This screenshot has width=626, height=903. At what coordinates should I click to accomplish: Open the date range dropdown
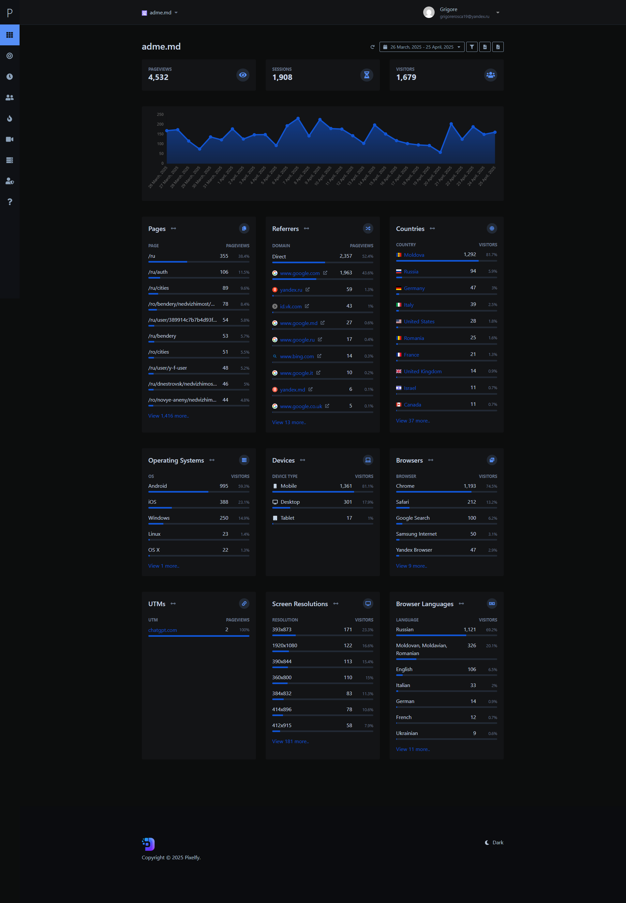tap(422, 47)
